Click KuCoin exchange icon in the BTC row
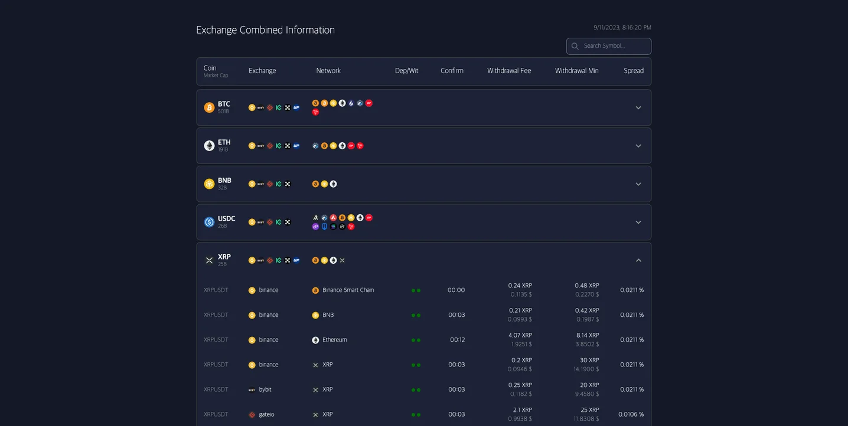848x426 pixels. 279,107
